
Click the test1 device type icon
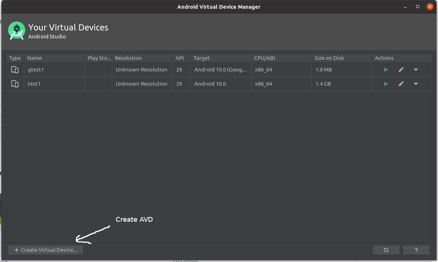coord(15,84)
